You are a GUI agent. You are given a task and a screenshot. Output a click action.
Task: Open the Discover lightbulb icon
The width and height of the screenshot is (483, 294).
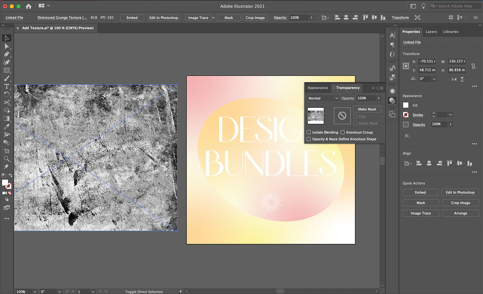pos(423,6)
